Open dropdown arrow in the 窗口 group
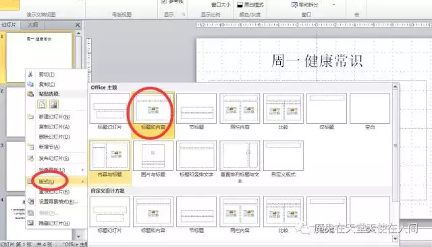This screenshot has height=247, width=432. [334, 5]
